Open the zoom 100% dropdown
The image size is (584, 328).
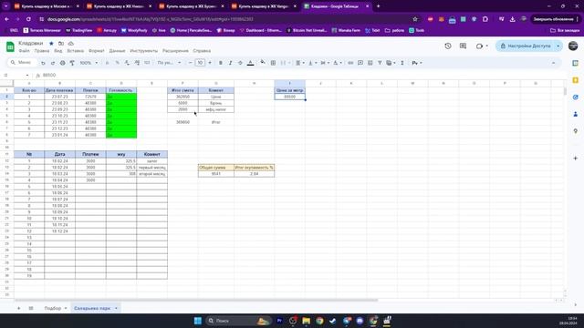click(89, 63)
